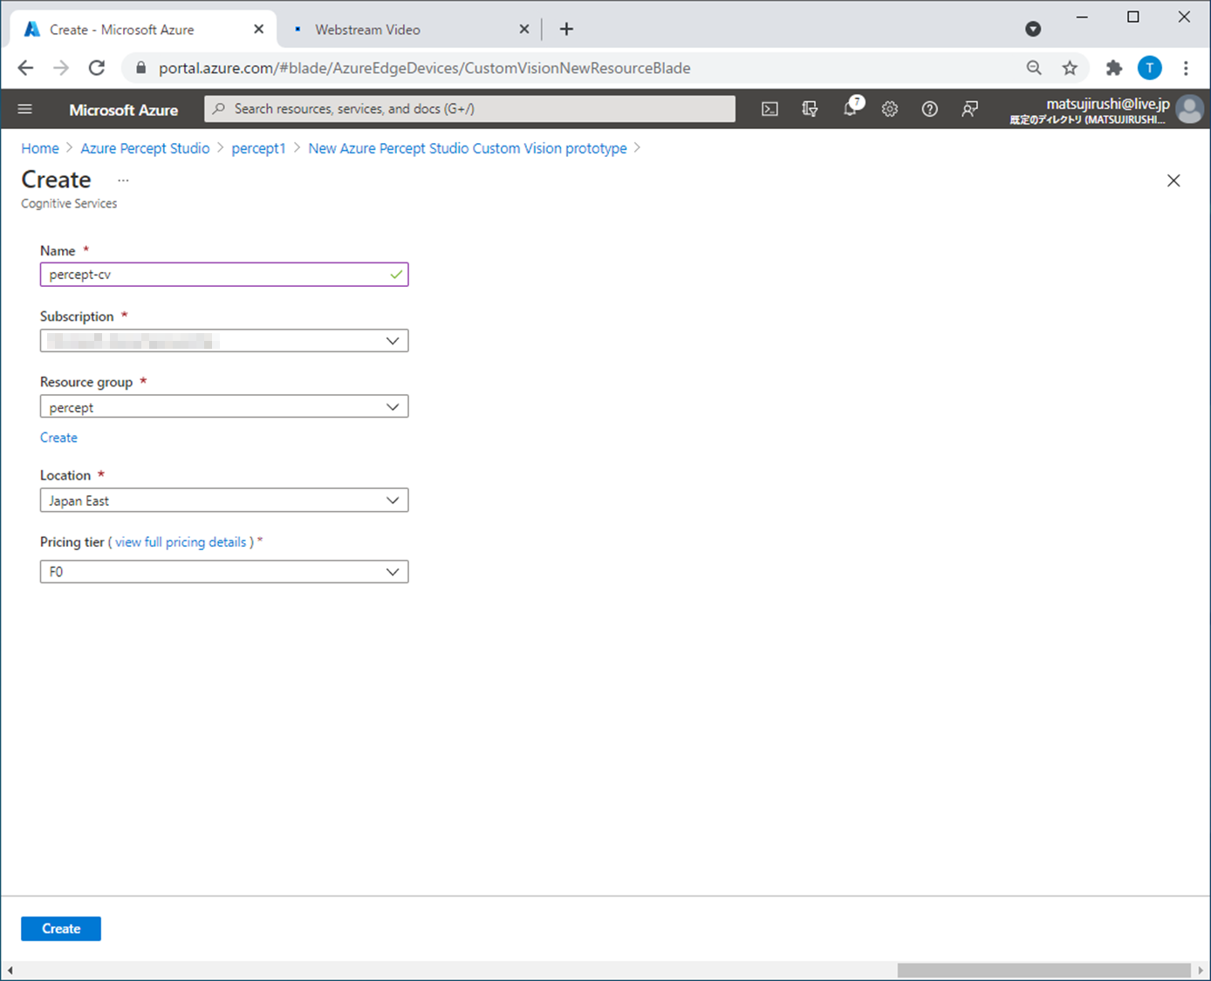Click the browser back arrow
The width and height of the screenshot is (1211, 981).
click(25, 68)
